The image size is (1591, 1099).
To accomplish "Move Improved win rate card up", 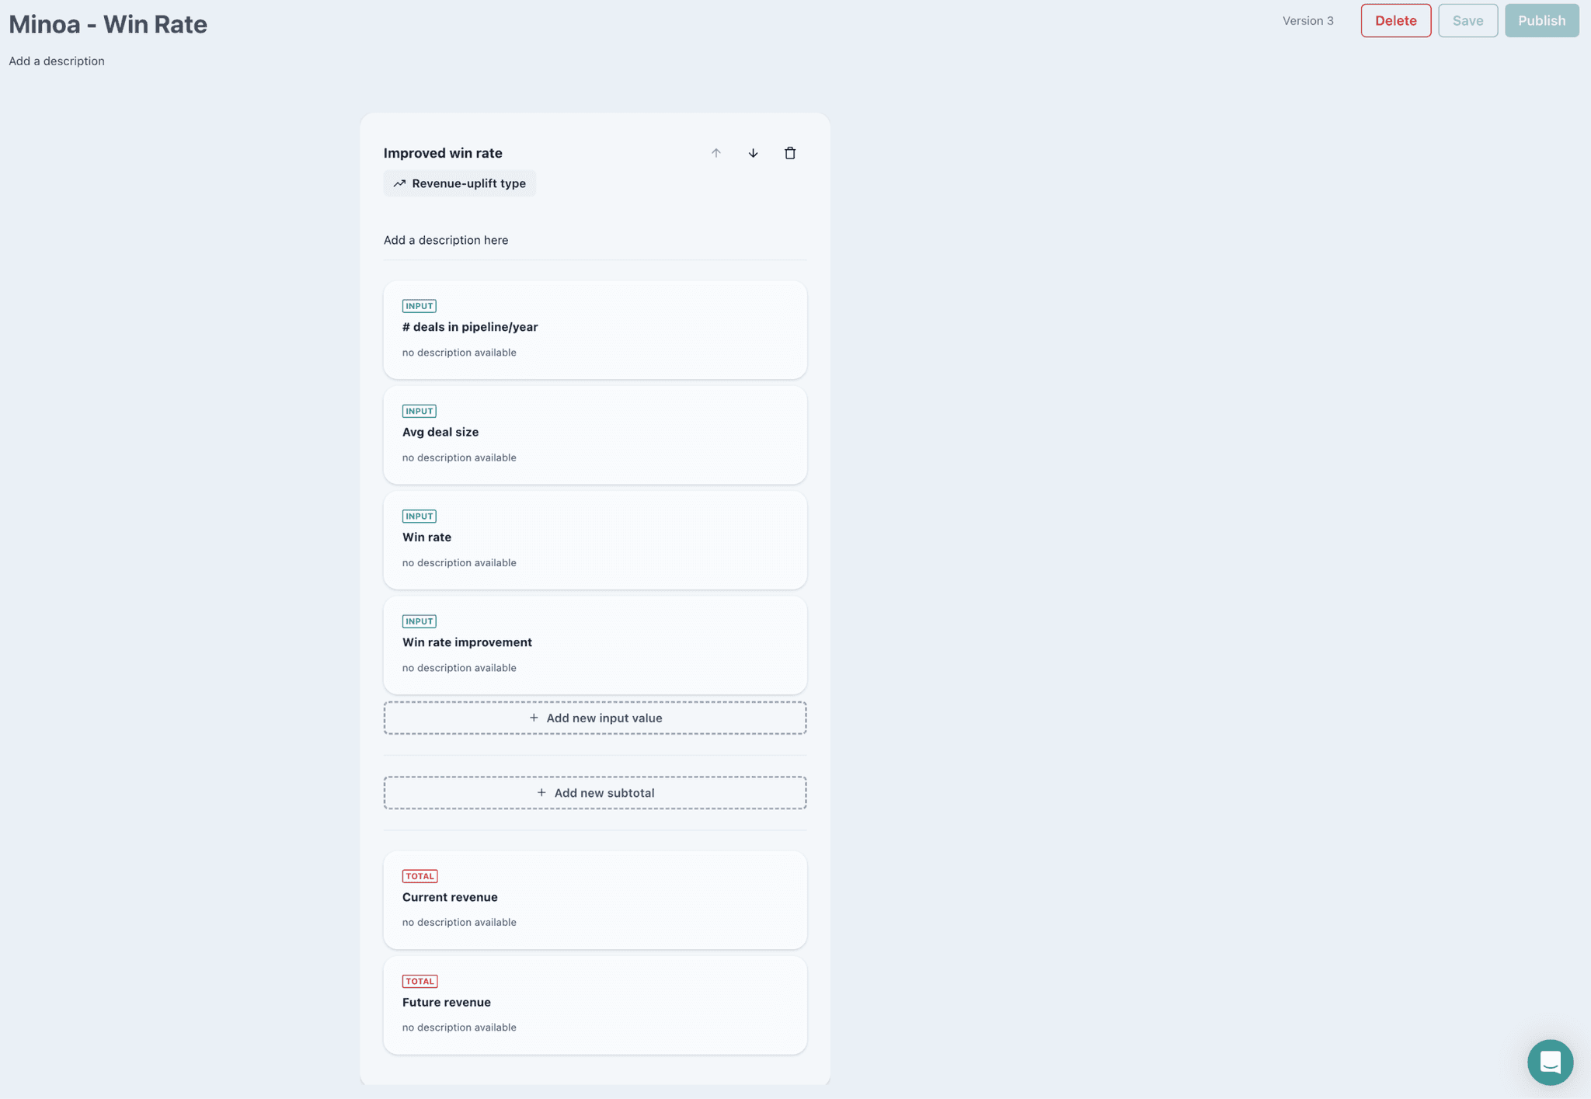I will point(715,153).
